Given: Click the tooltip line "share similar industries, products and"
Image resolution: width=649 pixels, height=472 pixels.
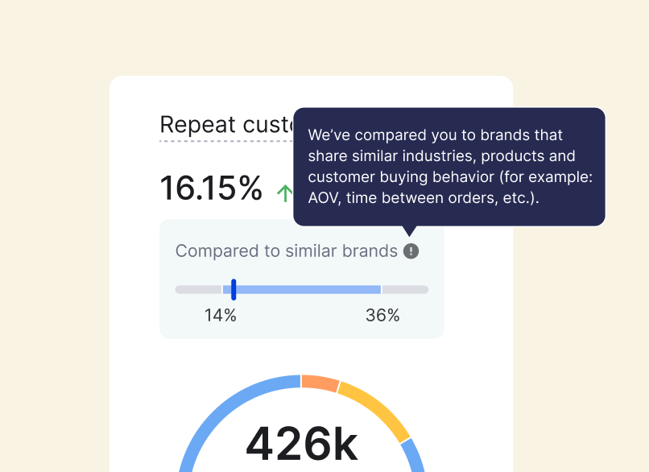Looking at the screenshot, I should click(442, 155).
